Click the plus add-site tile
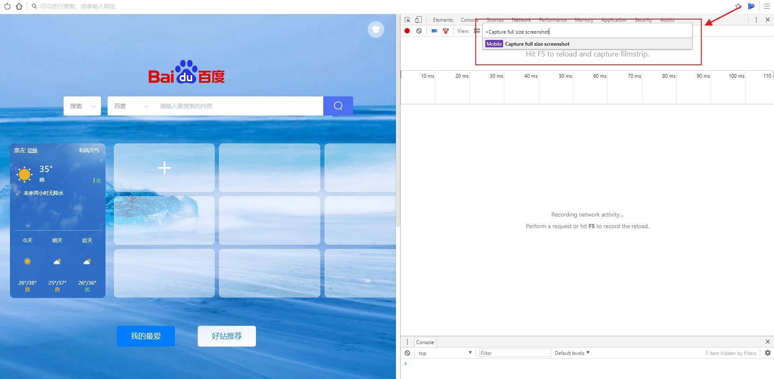Image resolution: width=774 pixels, height=379 pixels. point(165,168)
